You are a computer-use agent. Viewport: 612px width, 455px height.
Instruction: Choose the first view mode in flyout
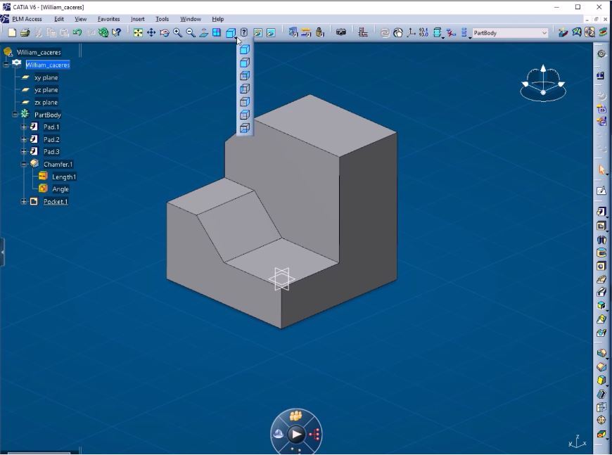click(x=245, y=49)
